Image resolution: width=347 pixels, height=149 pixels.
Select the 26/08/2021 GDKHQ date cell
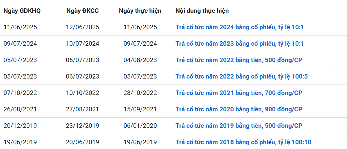(20, 109)
